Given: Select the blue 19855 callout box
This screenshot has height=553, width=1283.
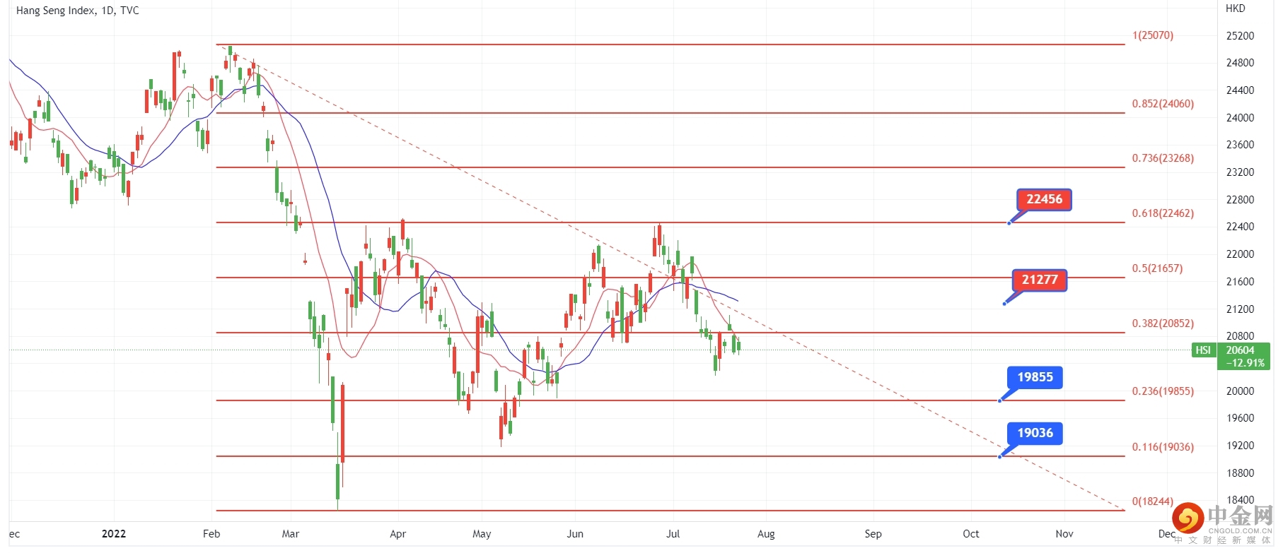Looking at the screenshot, I should (1035, 377).
